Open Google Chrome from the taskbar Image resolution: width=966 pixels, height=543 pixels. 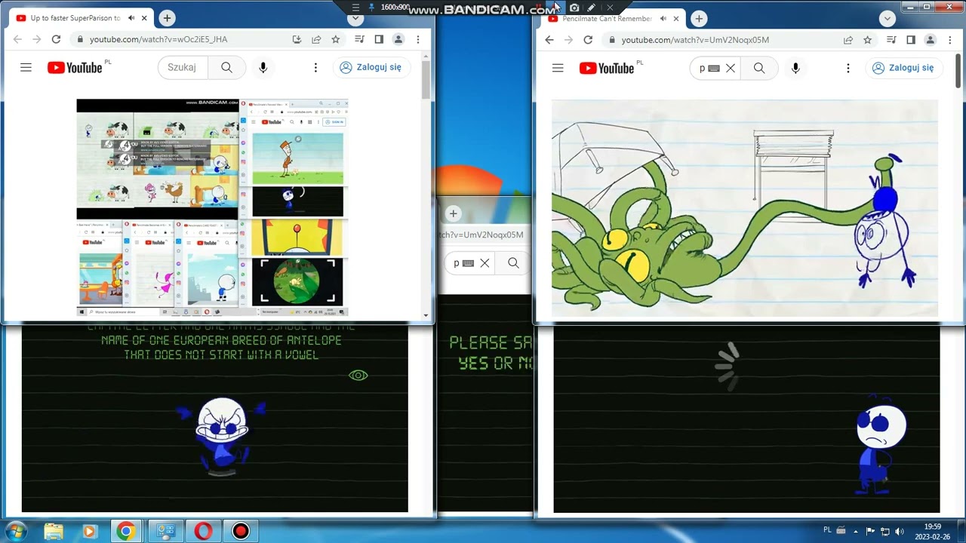[126, 531]
